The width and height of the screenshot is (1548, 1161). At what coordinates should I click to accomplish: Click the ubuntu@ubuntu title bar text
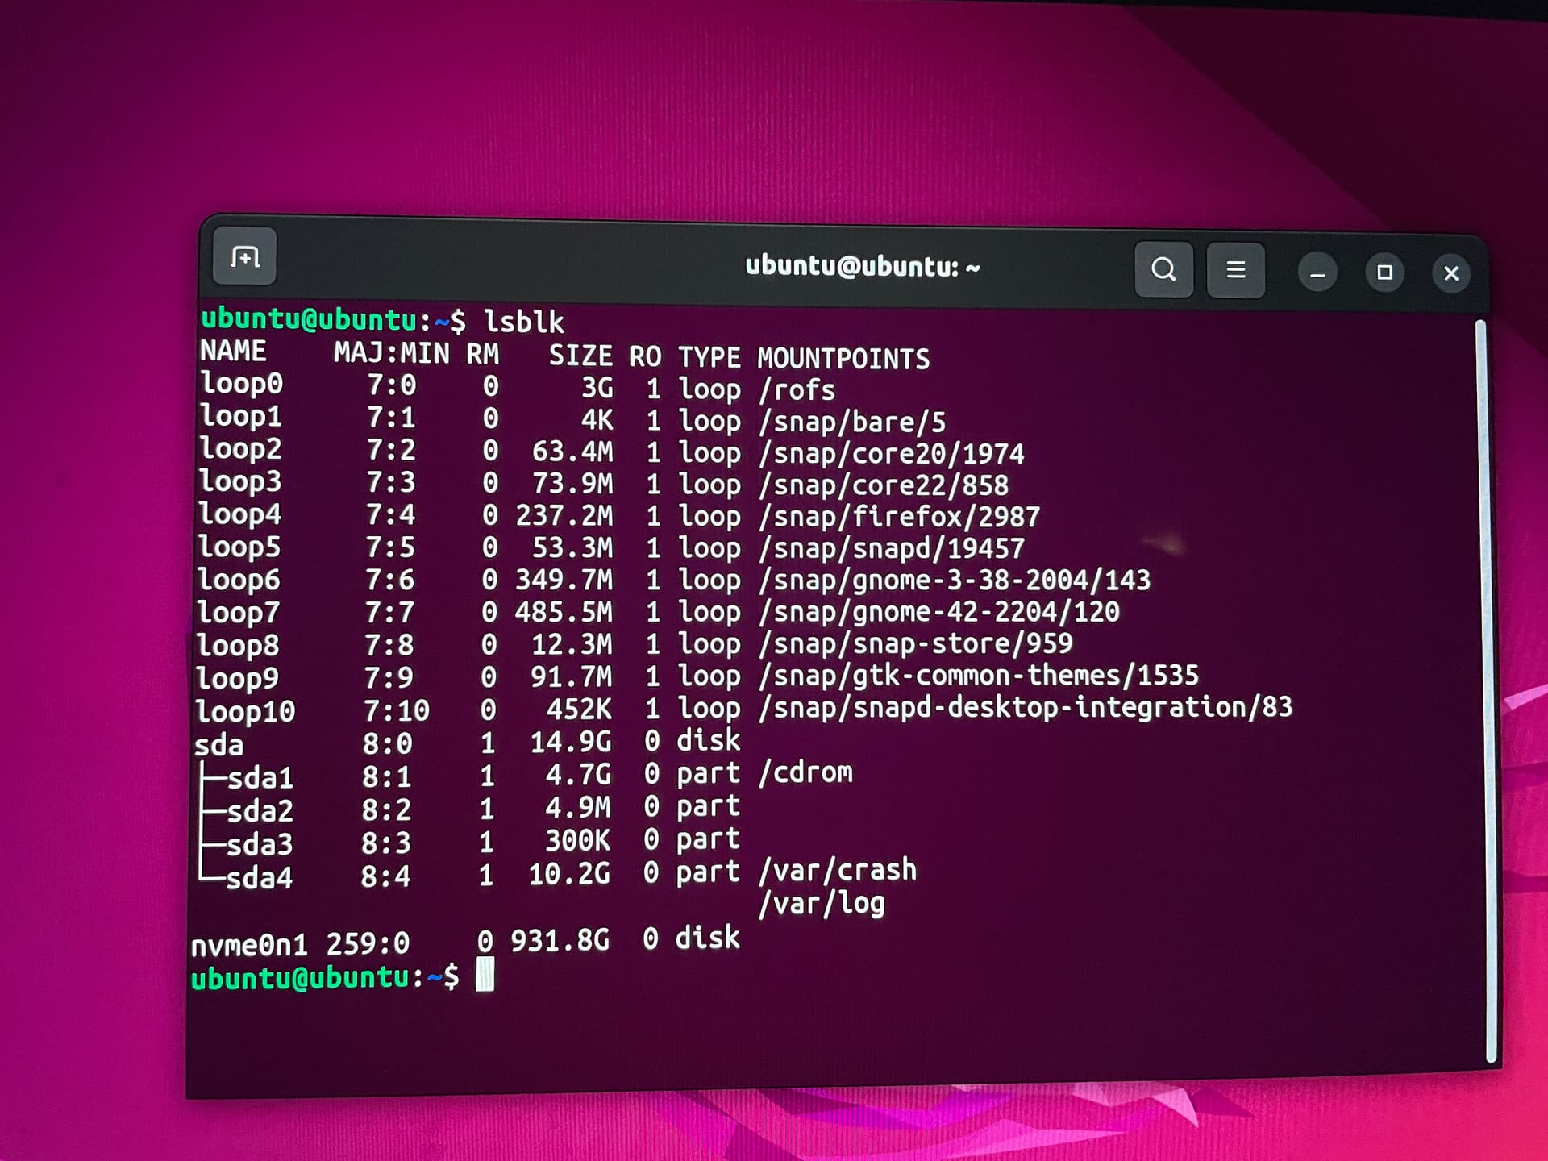(x=862, y=266)
